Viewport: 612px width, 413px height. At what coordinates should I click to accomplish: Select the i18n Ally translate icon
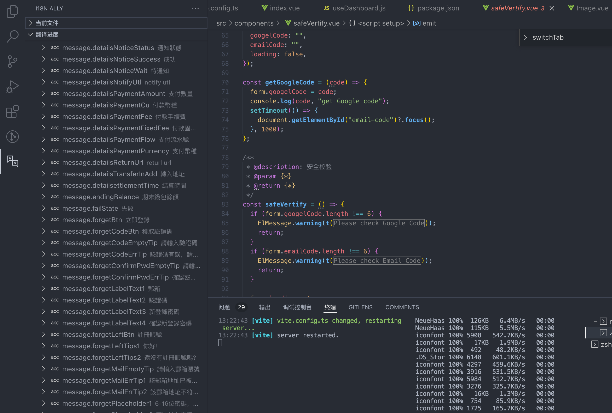[x=12, y=161]
